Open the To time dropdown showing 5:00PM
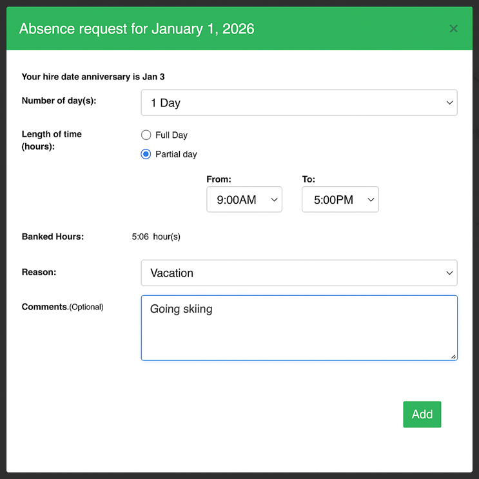479x479 pixels. tap(340, 200)
